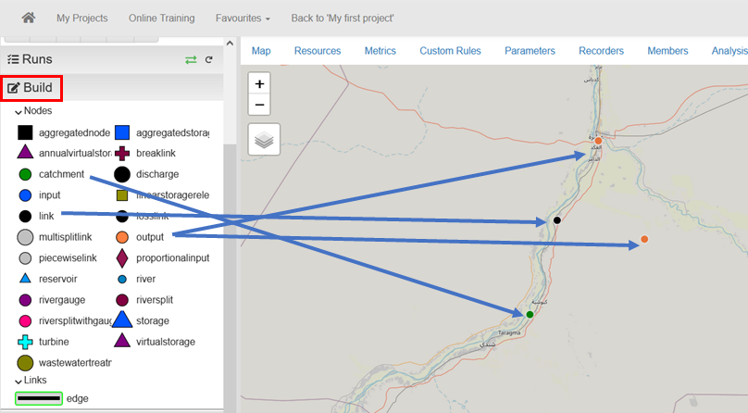Screen dimensions: 748x413
Task: Click the map layers control icon
Action: click(x=264, y=140)
